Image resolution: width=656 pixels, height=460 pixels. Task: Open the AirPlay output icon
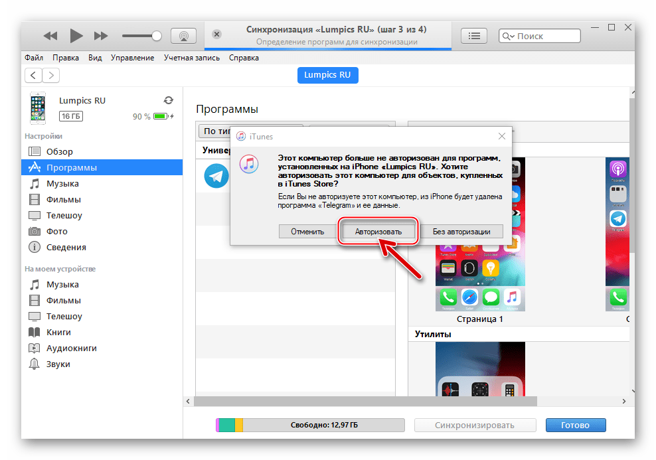click(183, 35)
